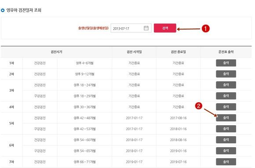Select the 검진시기 column header
The height and width of the screenshot is (168, 255).
(56, 52)
